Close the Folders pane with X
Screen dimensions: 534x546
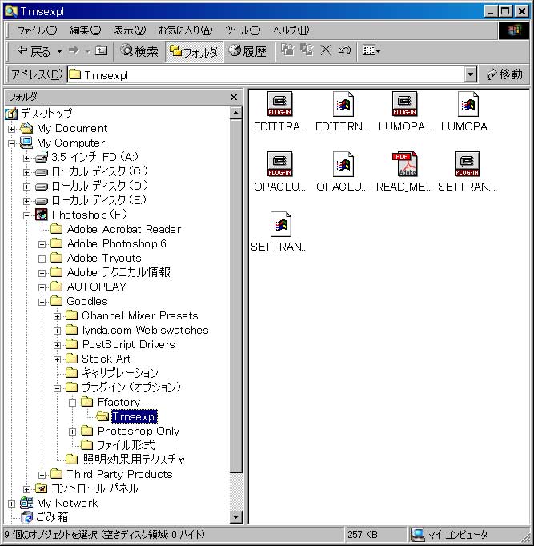234,97
